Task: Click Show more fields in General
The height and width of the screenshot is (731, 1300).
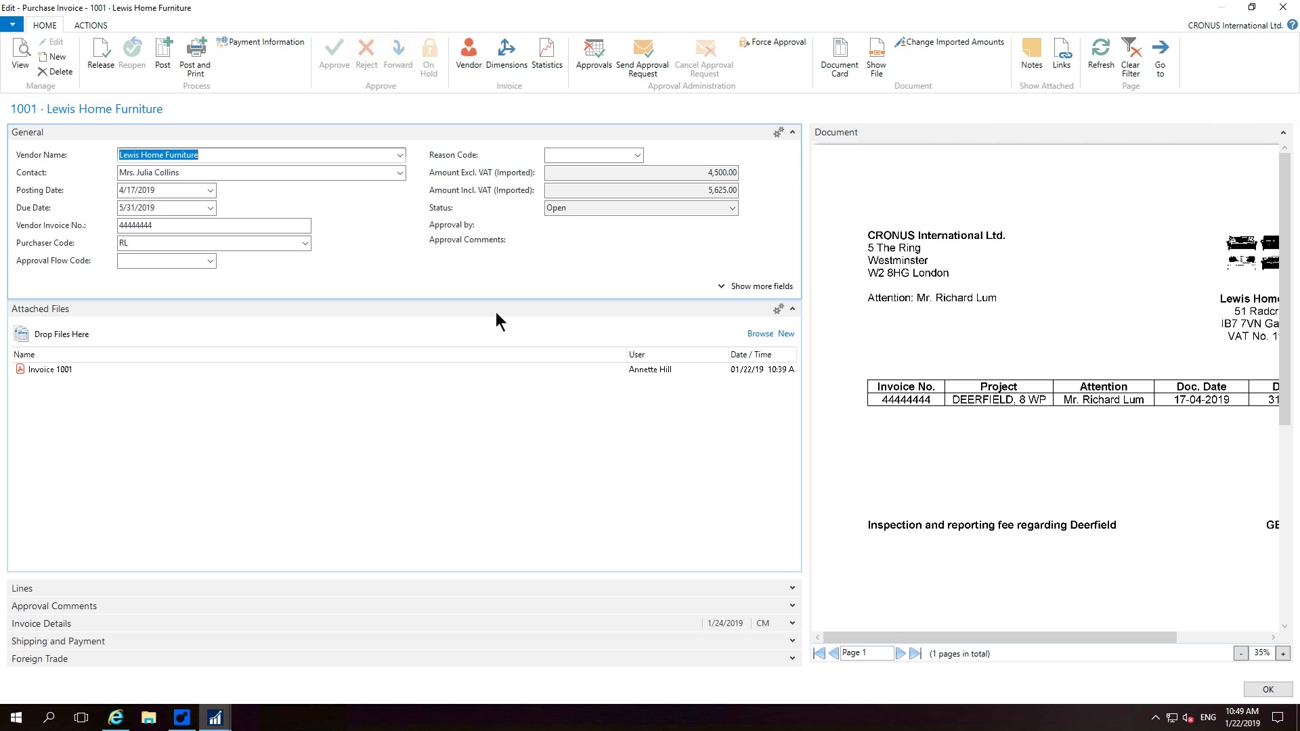Action: 756,286
